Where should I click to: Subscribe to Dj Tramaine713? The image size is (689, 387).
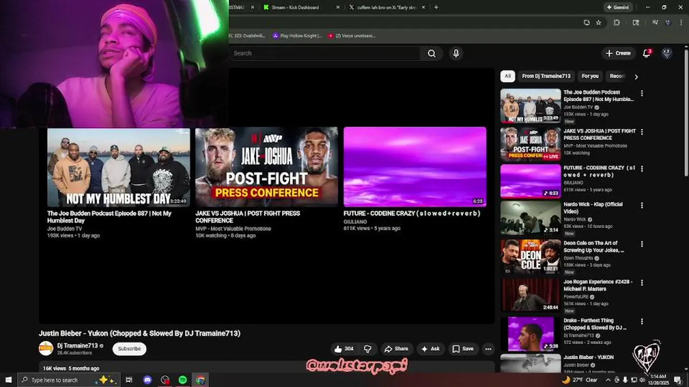coord(129,349)
